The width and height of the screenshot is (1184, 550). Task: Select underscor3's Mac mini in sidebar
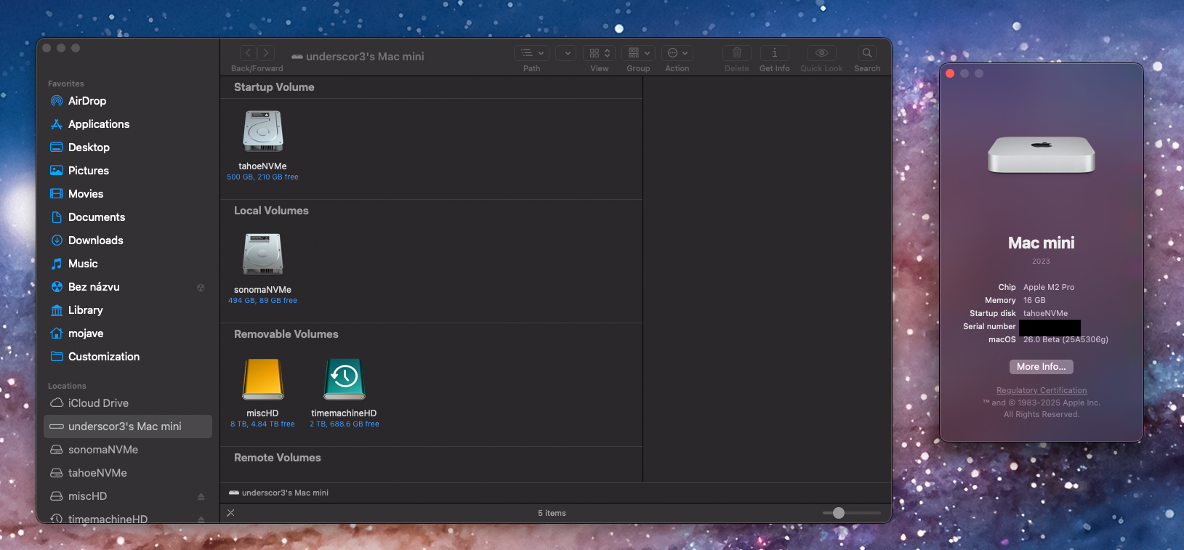(128, 426)
